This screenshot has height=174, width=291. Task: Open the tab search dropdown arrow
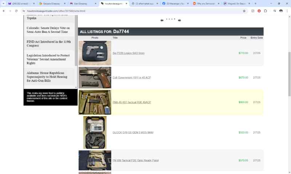(x=3, y=4)
